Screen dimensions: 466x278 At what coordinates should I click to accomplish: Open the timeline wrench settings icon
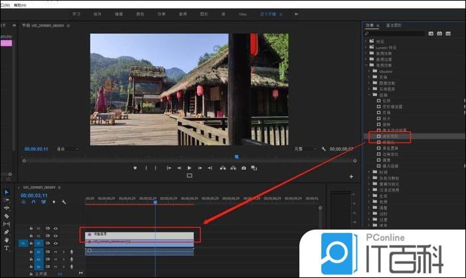[64, 202]
